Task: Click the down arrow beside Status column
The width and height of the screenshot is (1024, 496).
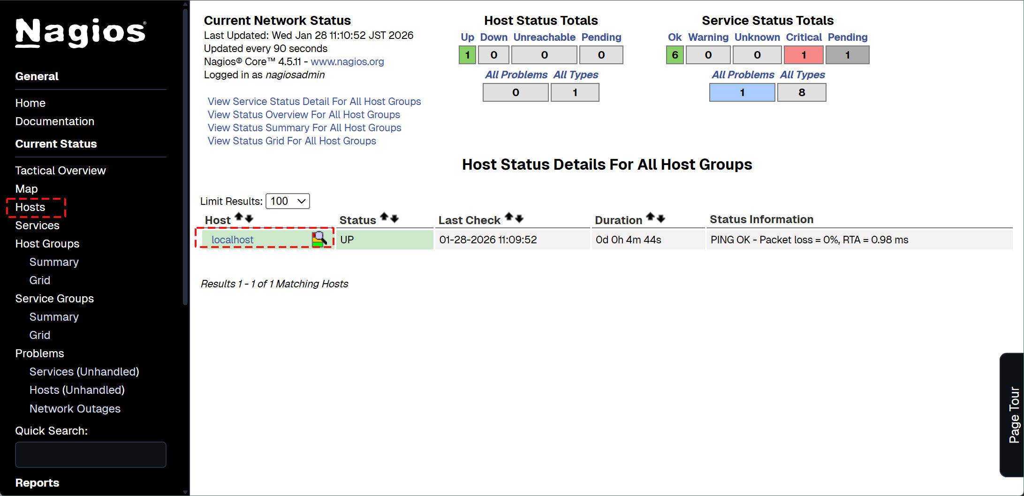Action: click(394, 218)
